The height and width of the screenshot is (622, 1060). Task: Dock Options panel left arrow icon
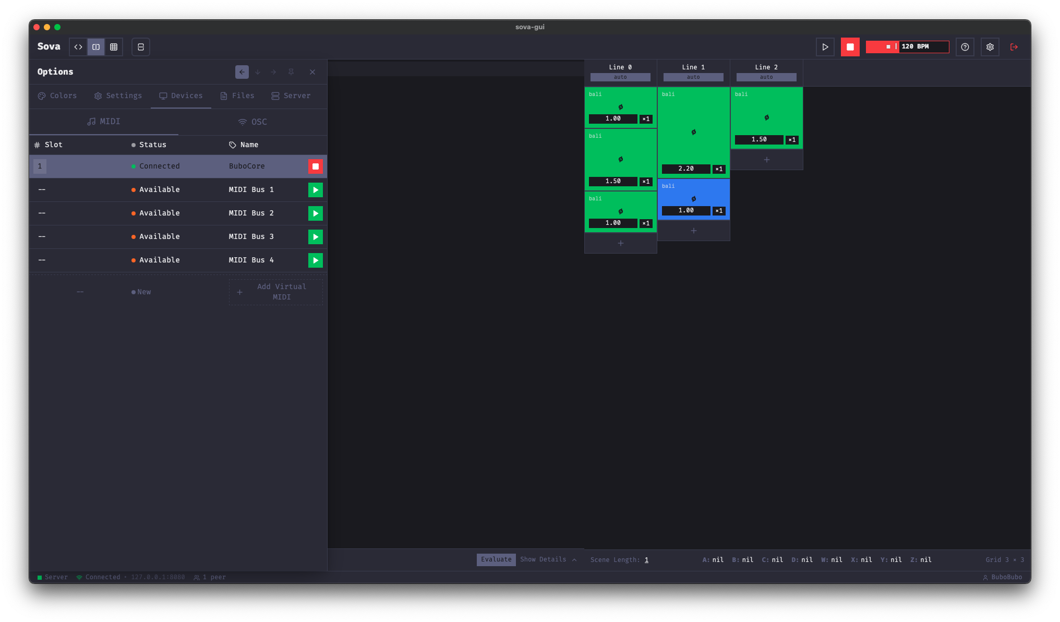coord(242,72)
